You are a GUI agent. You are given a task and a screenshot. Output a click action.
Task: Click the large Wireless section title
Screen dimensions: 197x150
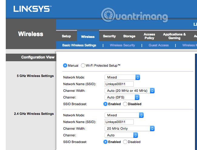pyautogui.click(x=31, y=34)
